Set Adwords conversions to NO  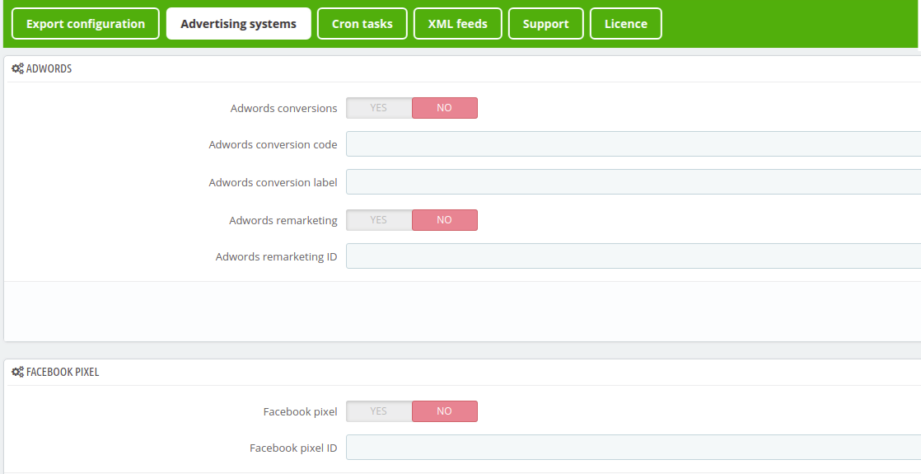(445, 108)
